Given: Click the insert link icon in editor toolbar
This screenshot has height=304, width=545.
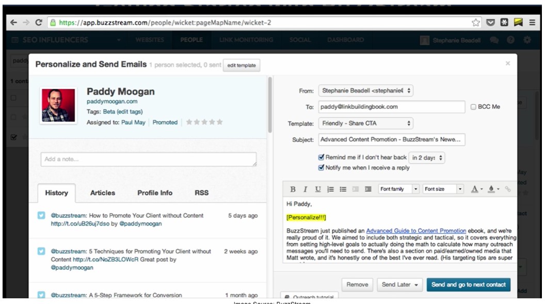Looking at the screenshot, I should pyautogui.click(x=508, y=189).
